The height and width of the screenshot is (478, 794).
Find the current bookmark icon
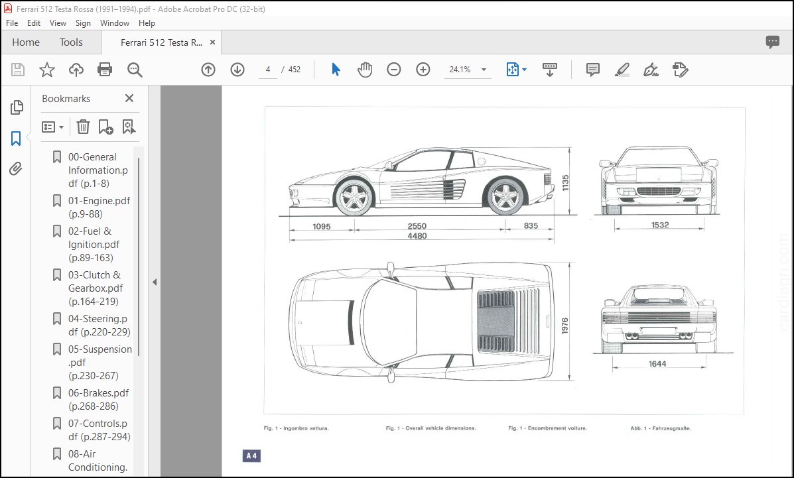[129, 127]
